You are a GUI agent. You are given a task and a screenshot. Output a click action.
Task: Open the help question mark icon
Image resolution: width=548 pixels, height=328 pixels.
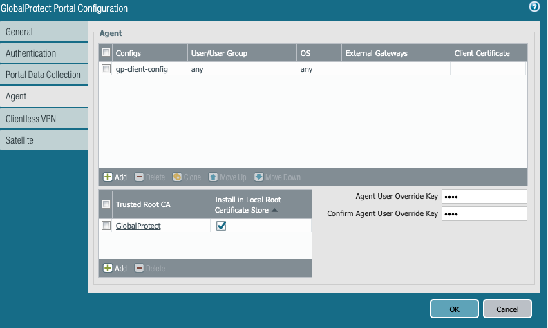coord(534,6)
